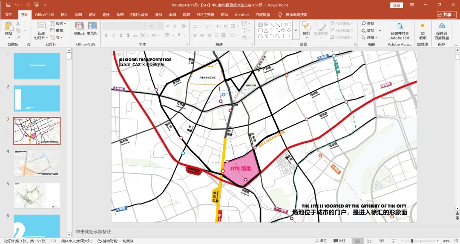Switch to Slide Sorter view icon
The width and height of the screenshot is (460, 244).
click(x=369, y=241)
